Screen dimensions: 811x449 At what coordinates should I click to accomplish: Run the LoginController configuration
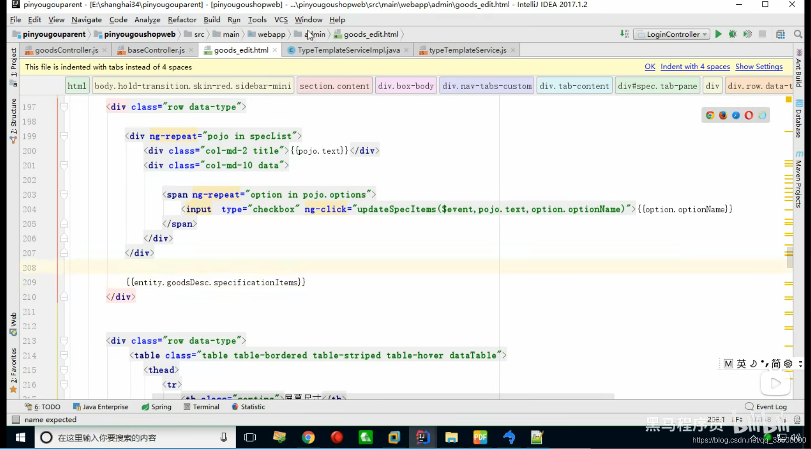coord(718,34)
